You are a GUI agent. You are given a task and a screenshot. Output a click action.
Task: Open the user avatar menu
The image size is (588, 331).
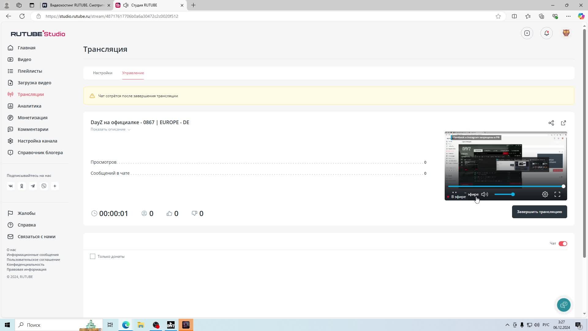[x=566, y=33]
